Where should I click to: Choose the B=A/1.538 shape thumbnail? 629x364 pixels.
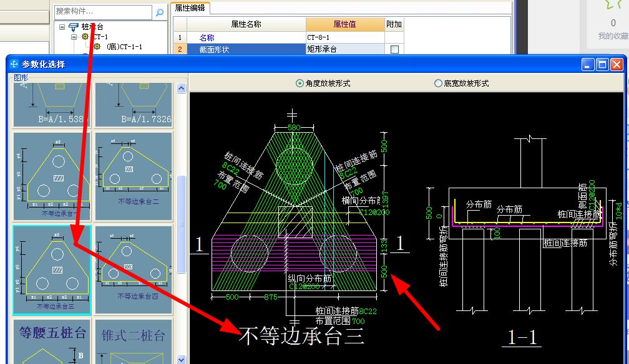point(52,105)
